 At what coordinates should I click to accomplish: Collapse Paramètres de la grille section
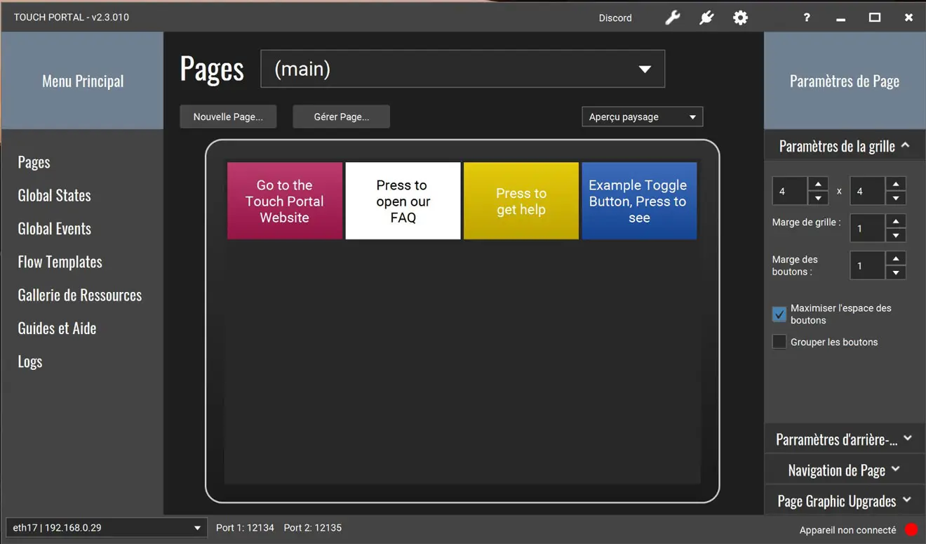coord(845,146)
